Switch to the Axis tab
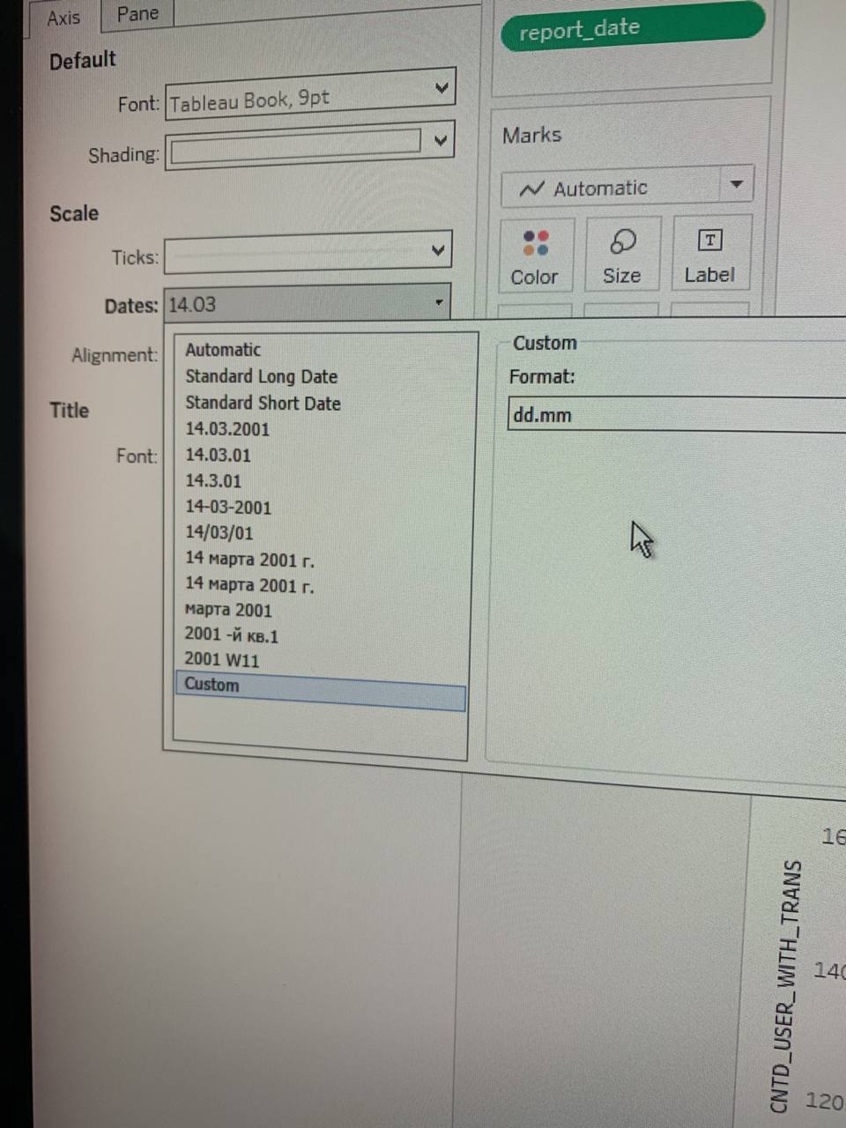 pos(64,17)
